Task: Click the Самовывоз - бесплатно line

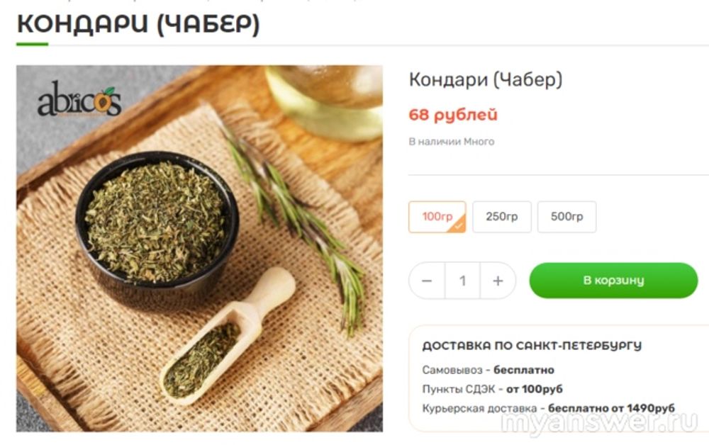Action: point(489,370)
